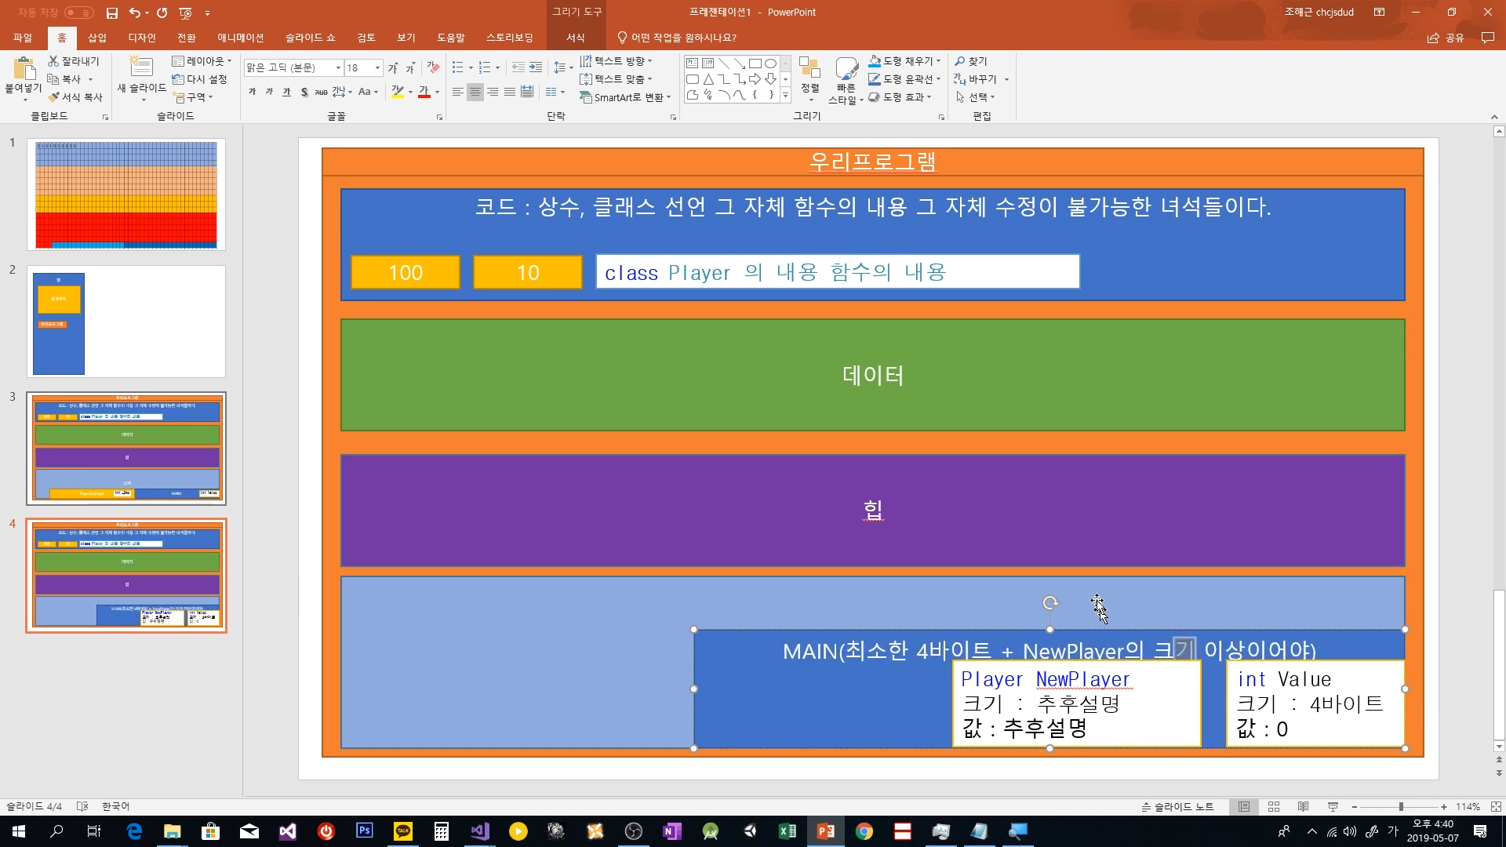
Task: Click the Share (공유) button
Action: [1446, 38]
